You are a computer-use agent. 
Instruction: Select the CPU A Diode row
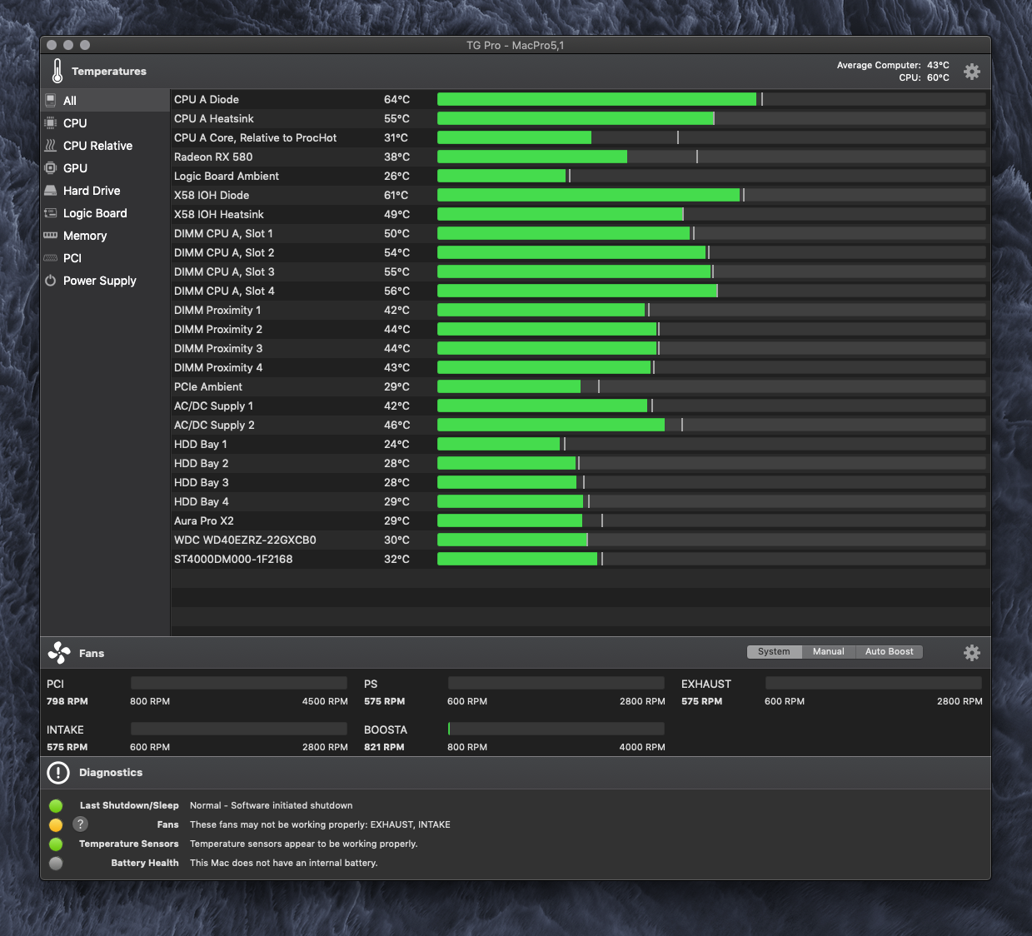(x=581, y=99)
